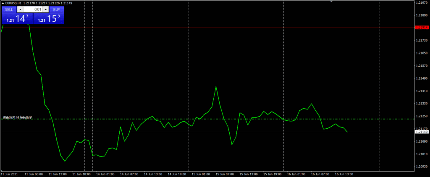
Task: Select the green dashed buy order line
Action: pos(208,119)
